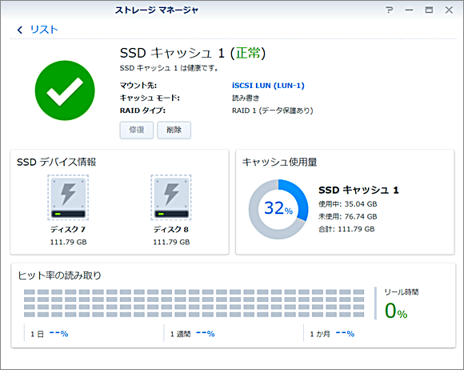The height and width of the screenshot is (370, 464).
Task: Click the 32% cache usage donut chart
Action: click(278, 209)
